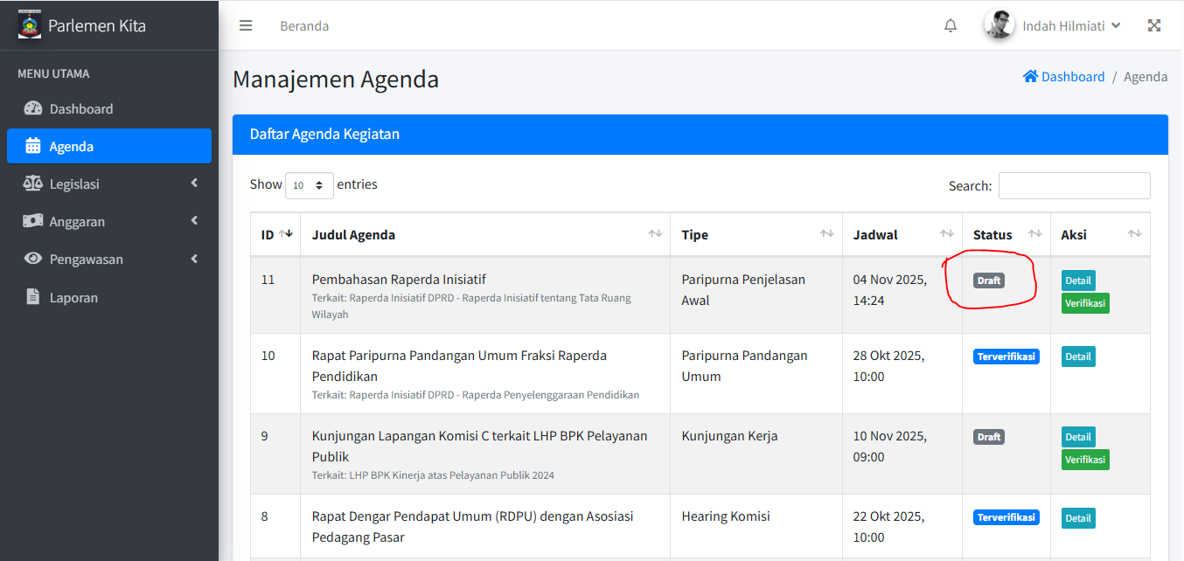Click user avatar of Indah Hilmiati
Screen dimensions: 1184x561
pos(999,25)
